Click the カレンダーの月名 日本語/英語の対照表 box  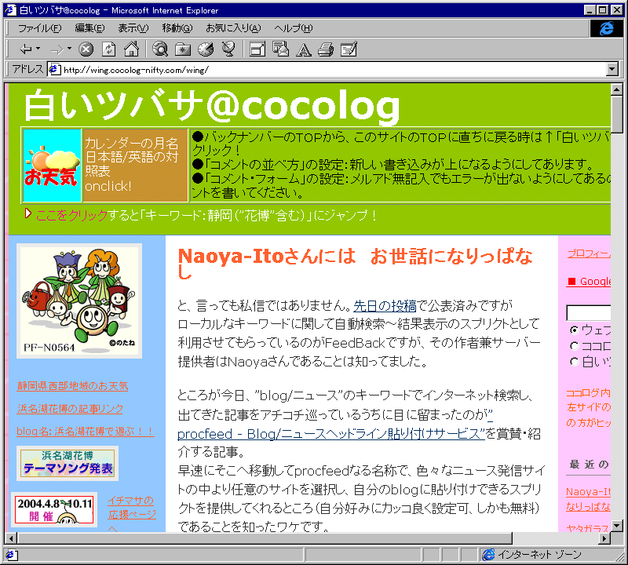click(x=135, y=166)
